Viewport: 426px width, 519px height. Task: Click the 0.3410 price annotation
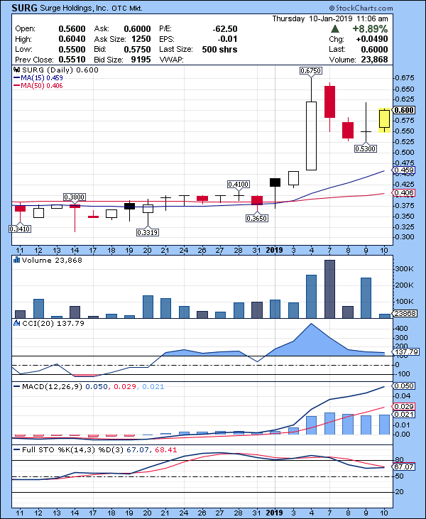pos(20,229)
